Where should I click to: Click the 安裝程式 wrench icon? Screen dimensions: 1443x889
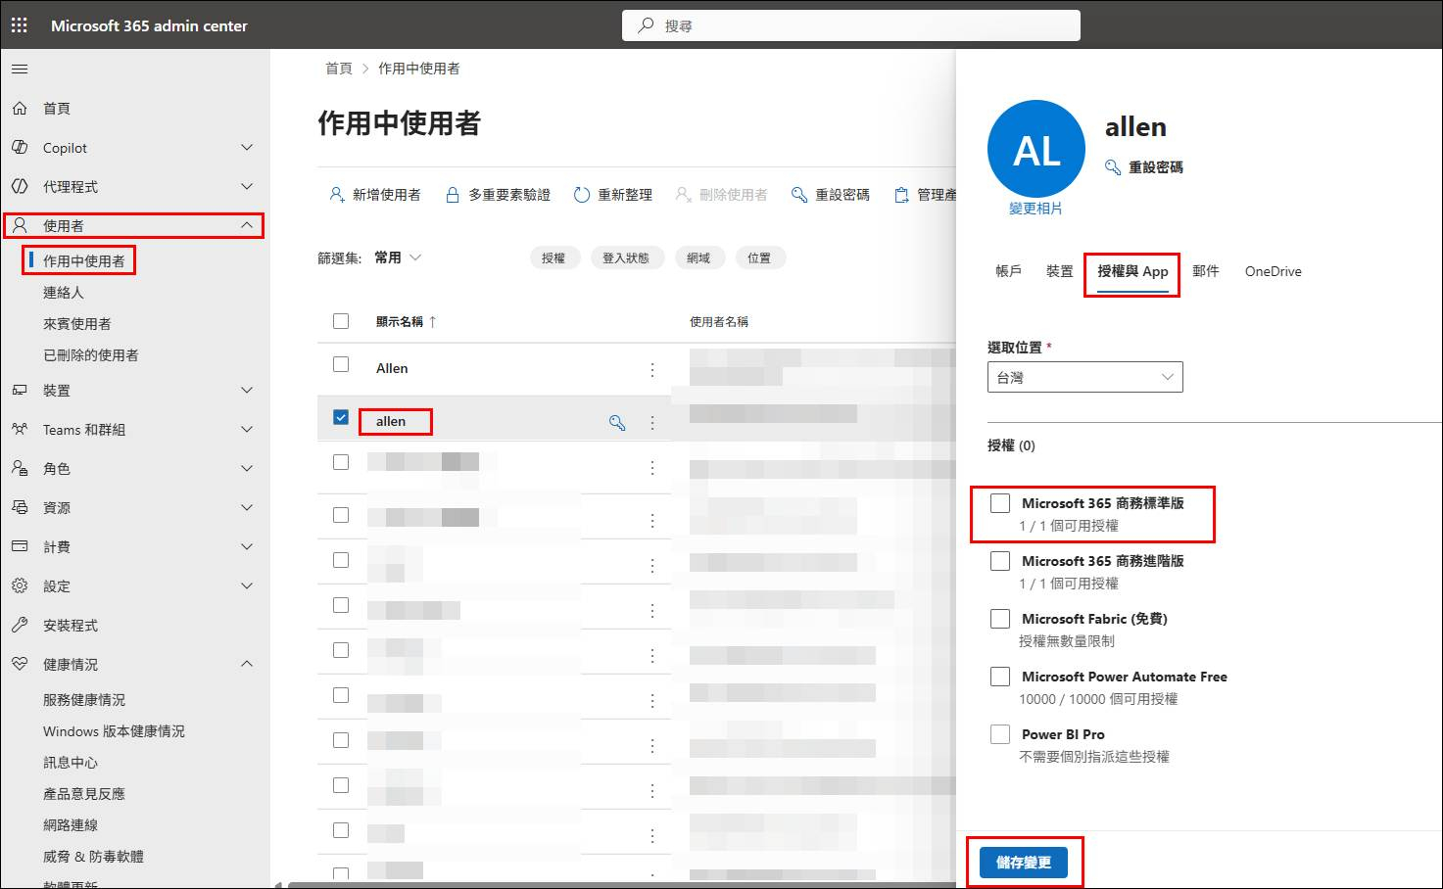pos(20,626)
